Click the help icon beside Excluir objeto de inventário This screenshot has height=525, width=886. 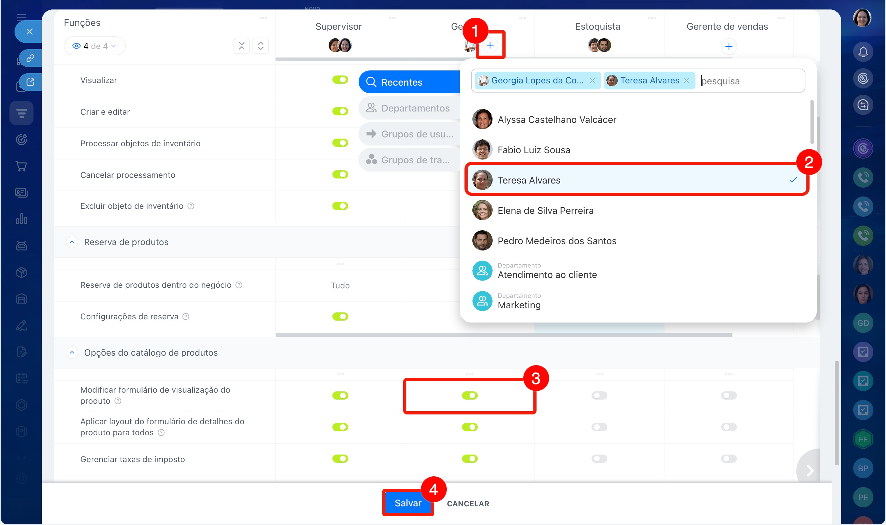point(191,206)
